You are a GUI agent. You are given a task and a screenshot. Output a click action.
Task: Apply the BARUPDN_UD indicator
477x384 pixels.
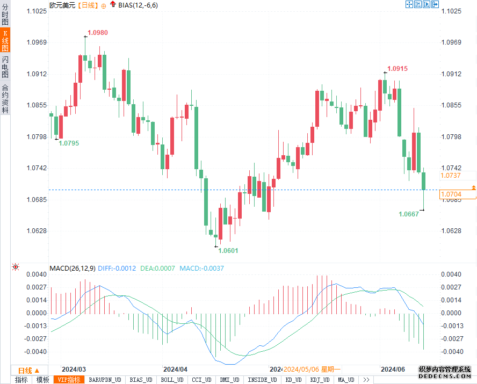pyautogui.click(x=105, y=380)
